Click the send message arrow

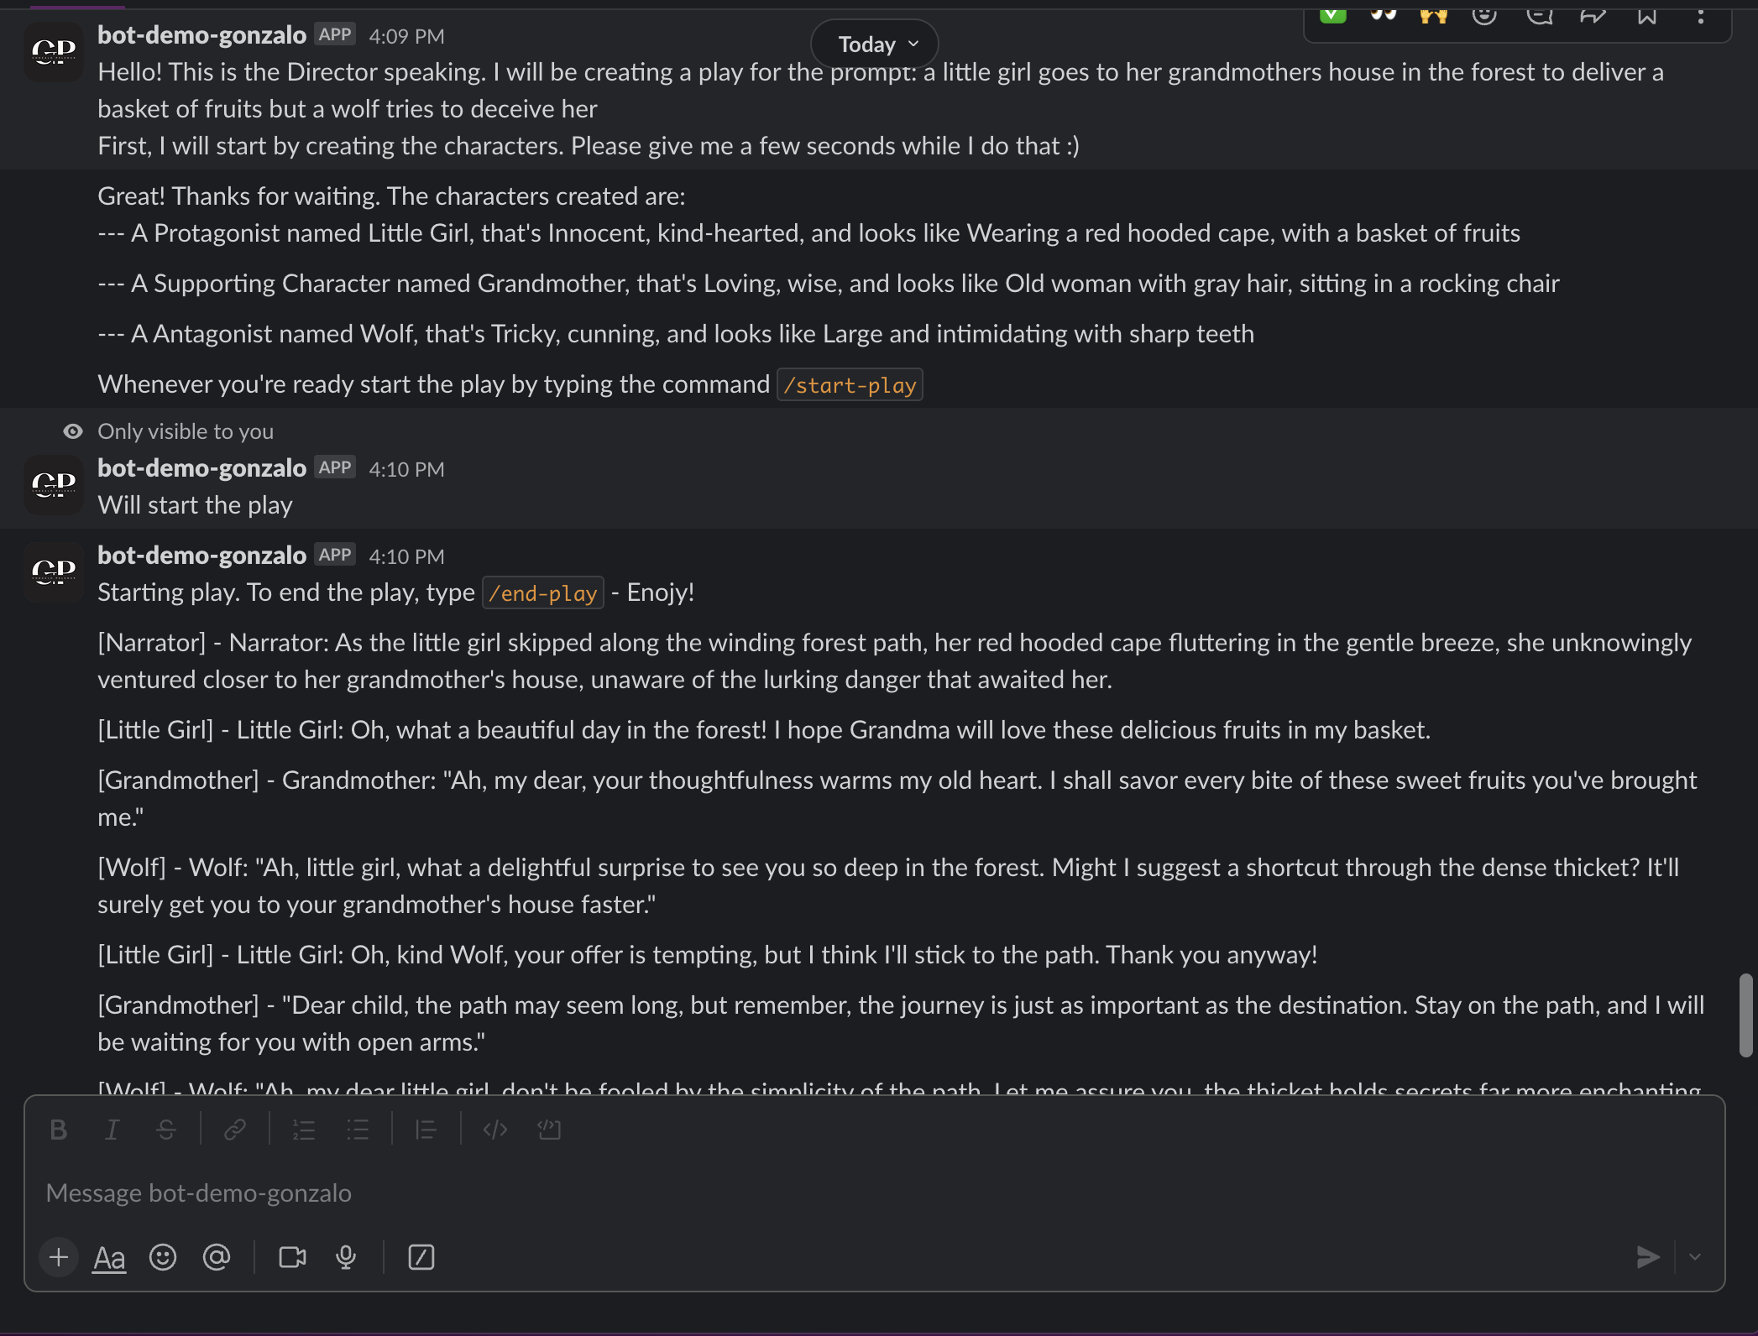click(x=1648, y=1257)
